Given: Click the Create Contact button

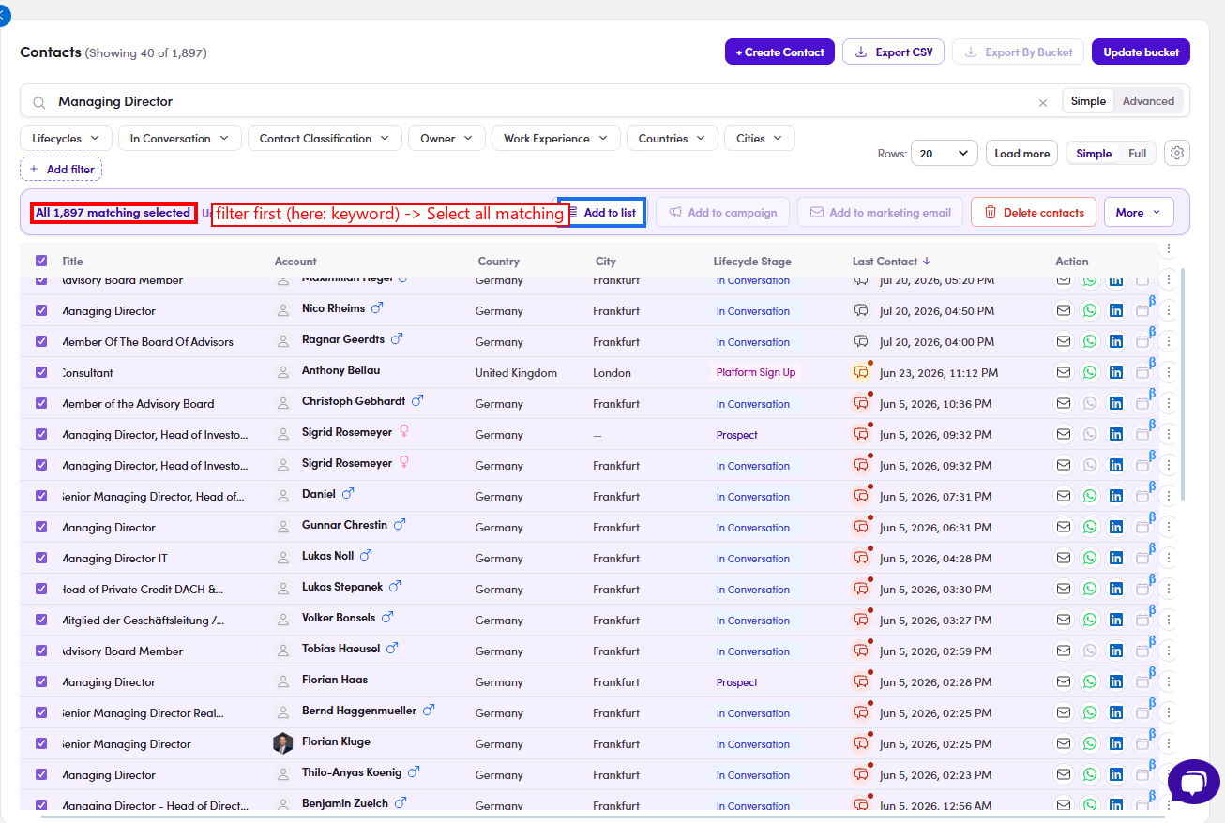Looking at the screenshot, I should pyautogui.click(x=779, y=52).
